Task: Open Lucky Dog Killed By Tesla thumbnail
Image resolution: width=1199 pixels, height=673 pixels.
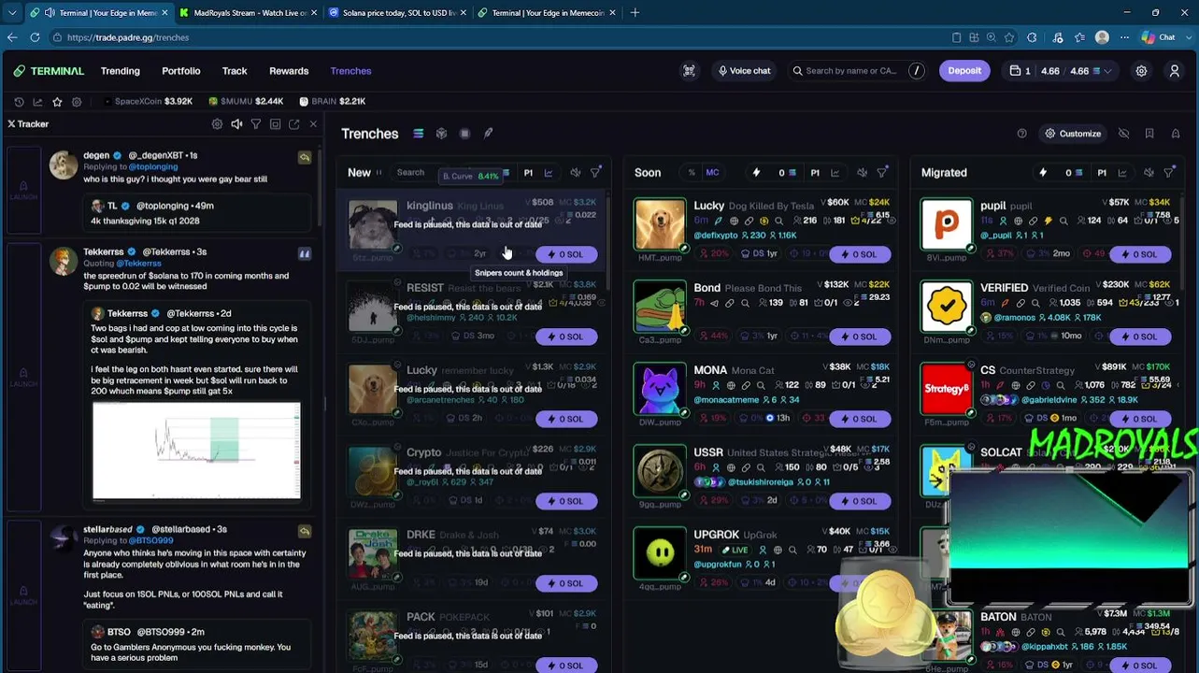Action: (x=660, y=224)
